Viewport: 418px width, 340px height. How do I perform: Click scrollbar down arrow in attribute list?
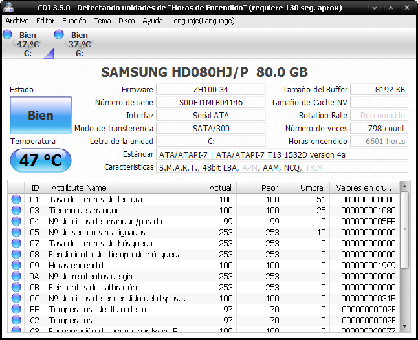pos(404,326)
